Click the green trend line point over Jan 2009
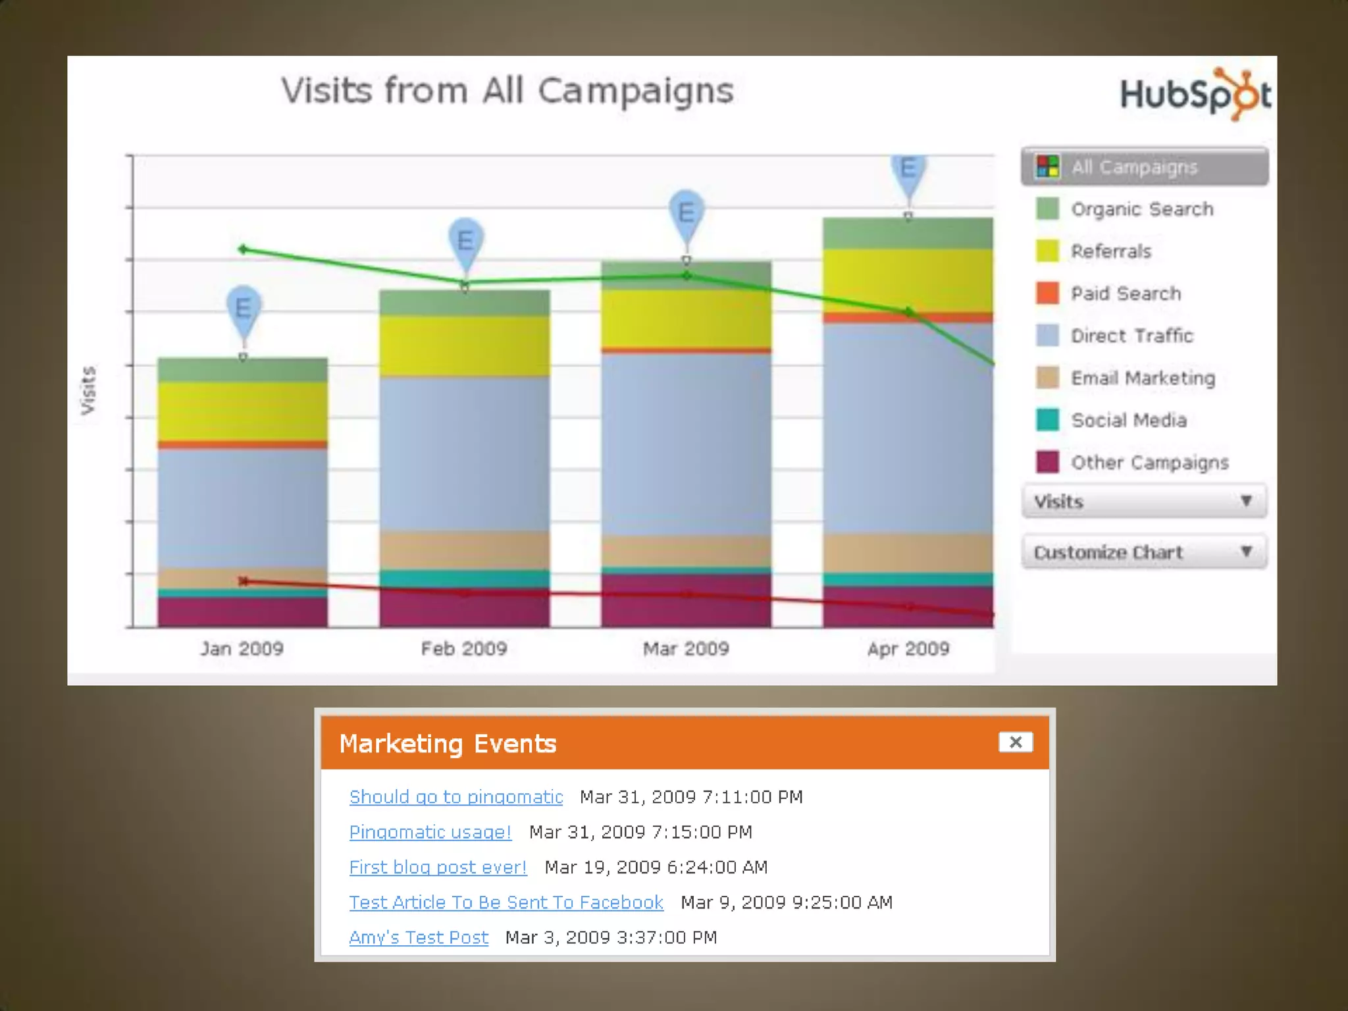This screenshot has height=1011, width=1348. point(243,249)
